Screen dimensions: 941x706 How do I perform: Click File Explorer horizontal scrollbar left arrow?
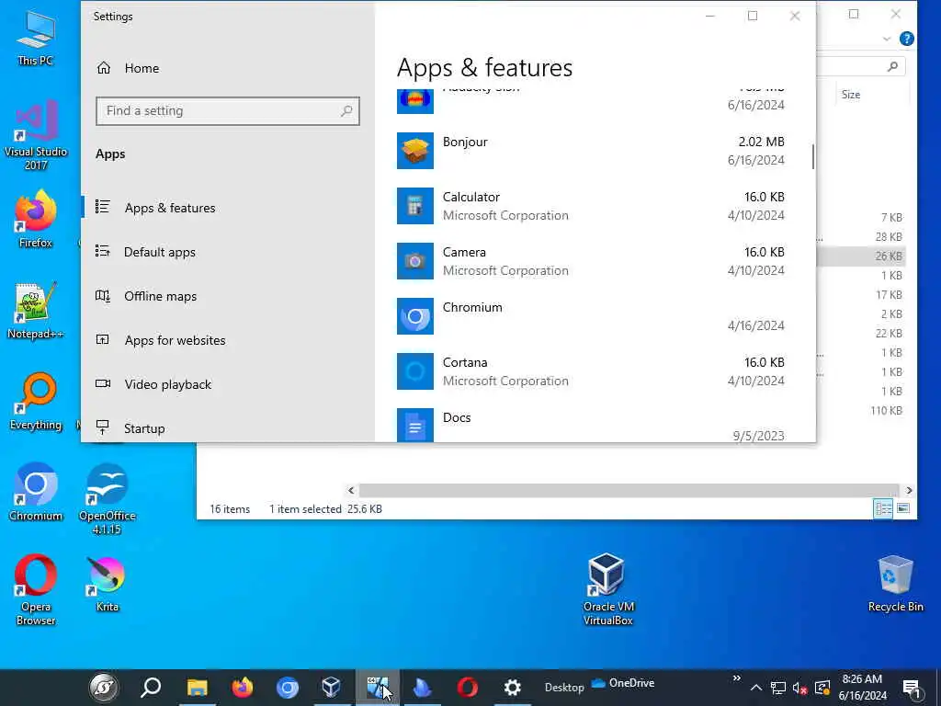click(351, 491)
